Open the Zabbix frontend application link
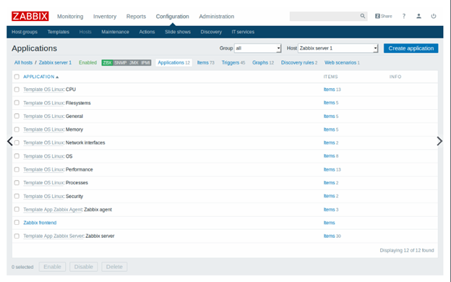Viewport: 451px width, 282px height. [40, 223]
